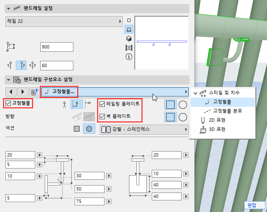The image size is (267, 212).
Task: Click the upper right-side field showing 40
Action: point(167,185)
